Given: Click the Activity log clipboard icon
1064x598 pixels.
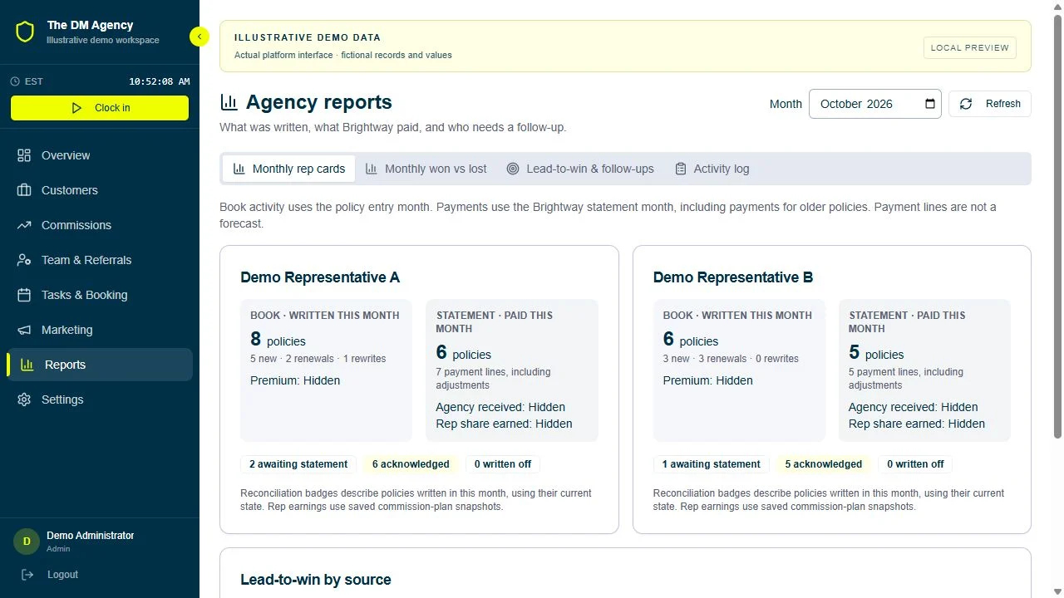Looking at the screenshot, I should 681,169.
